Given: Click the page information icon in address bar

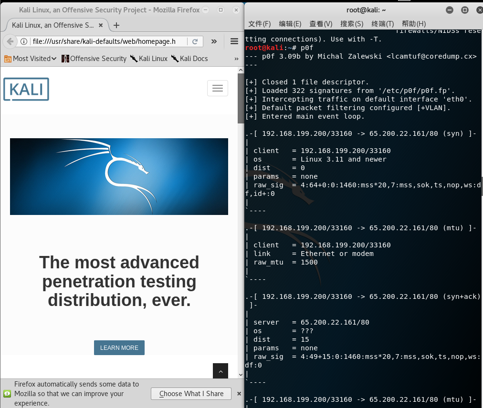Looking at the screenshot, I should point(24,41).
